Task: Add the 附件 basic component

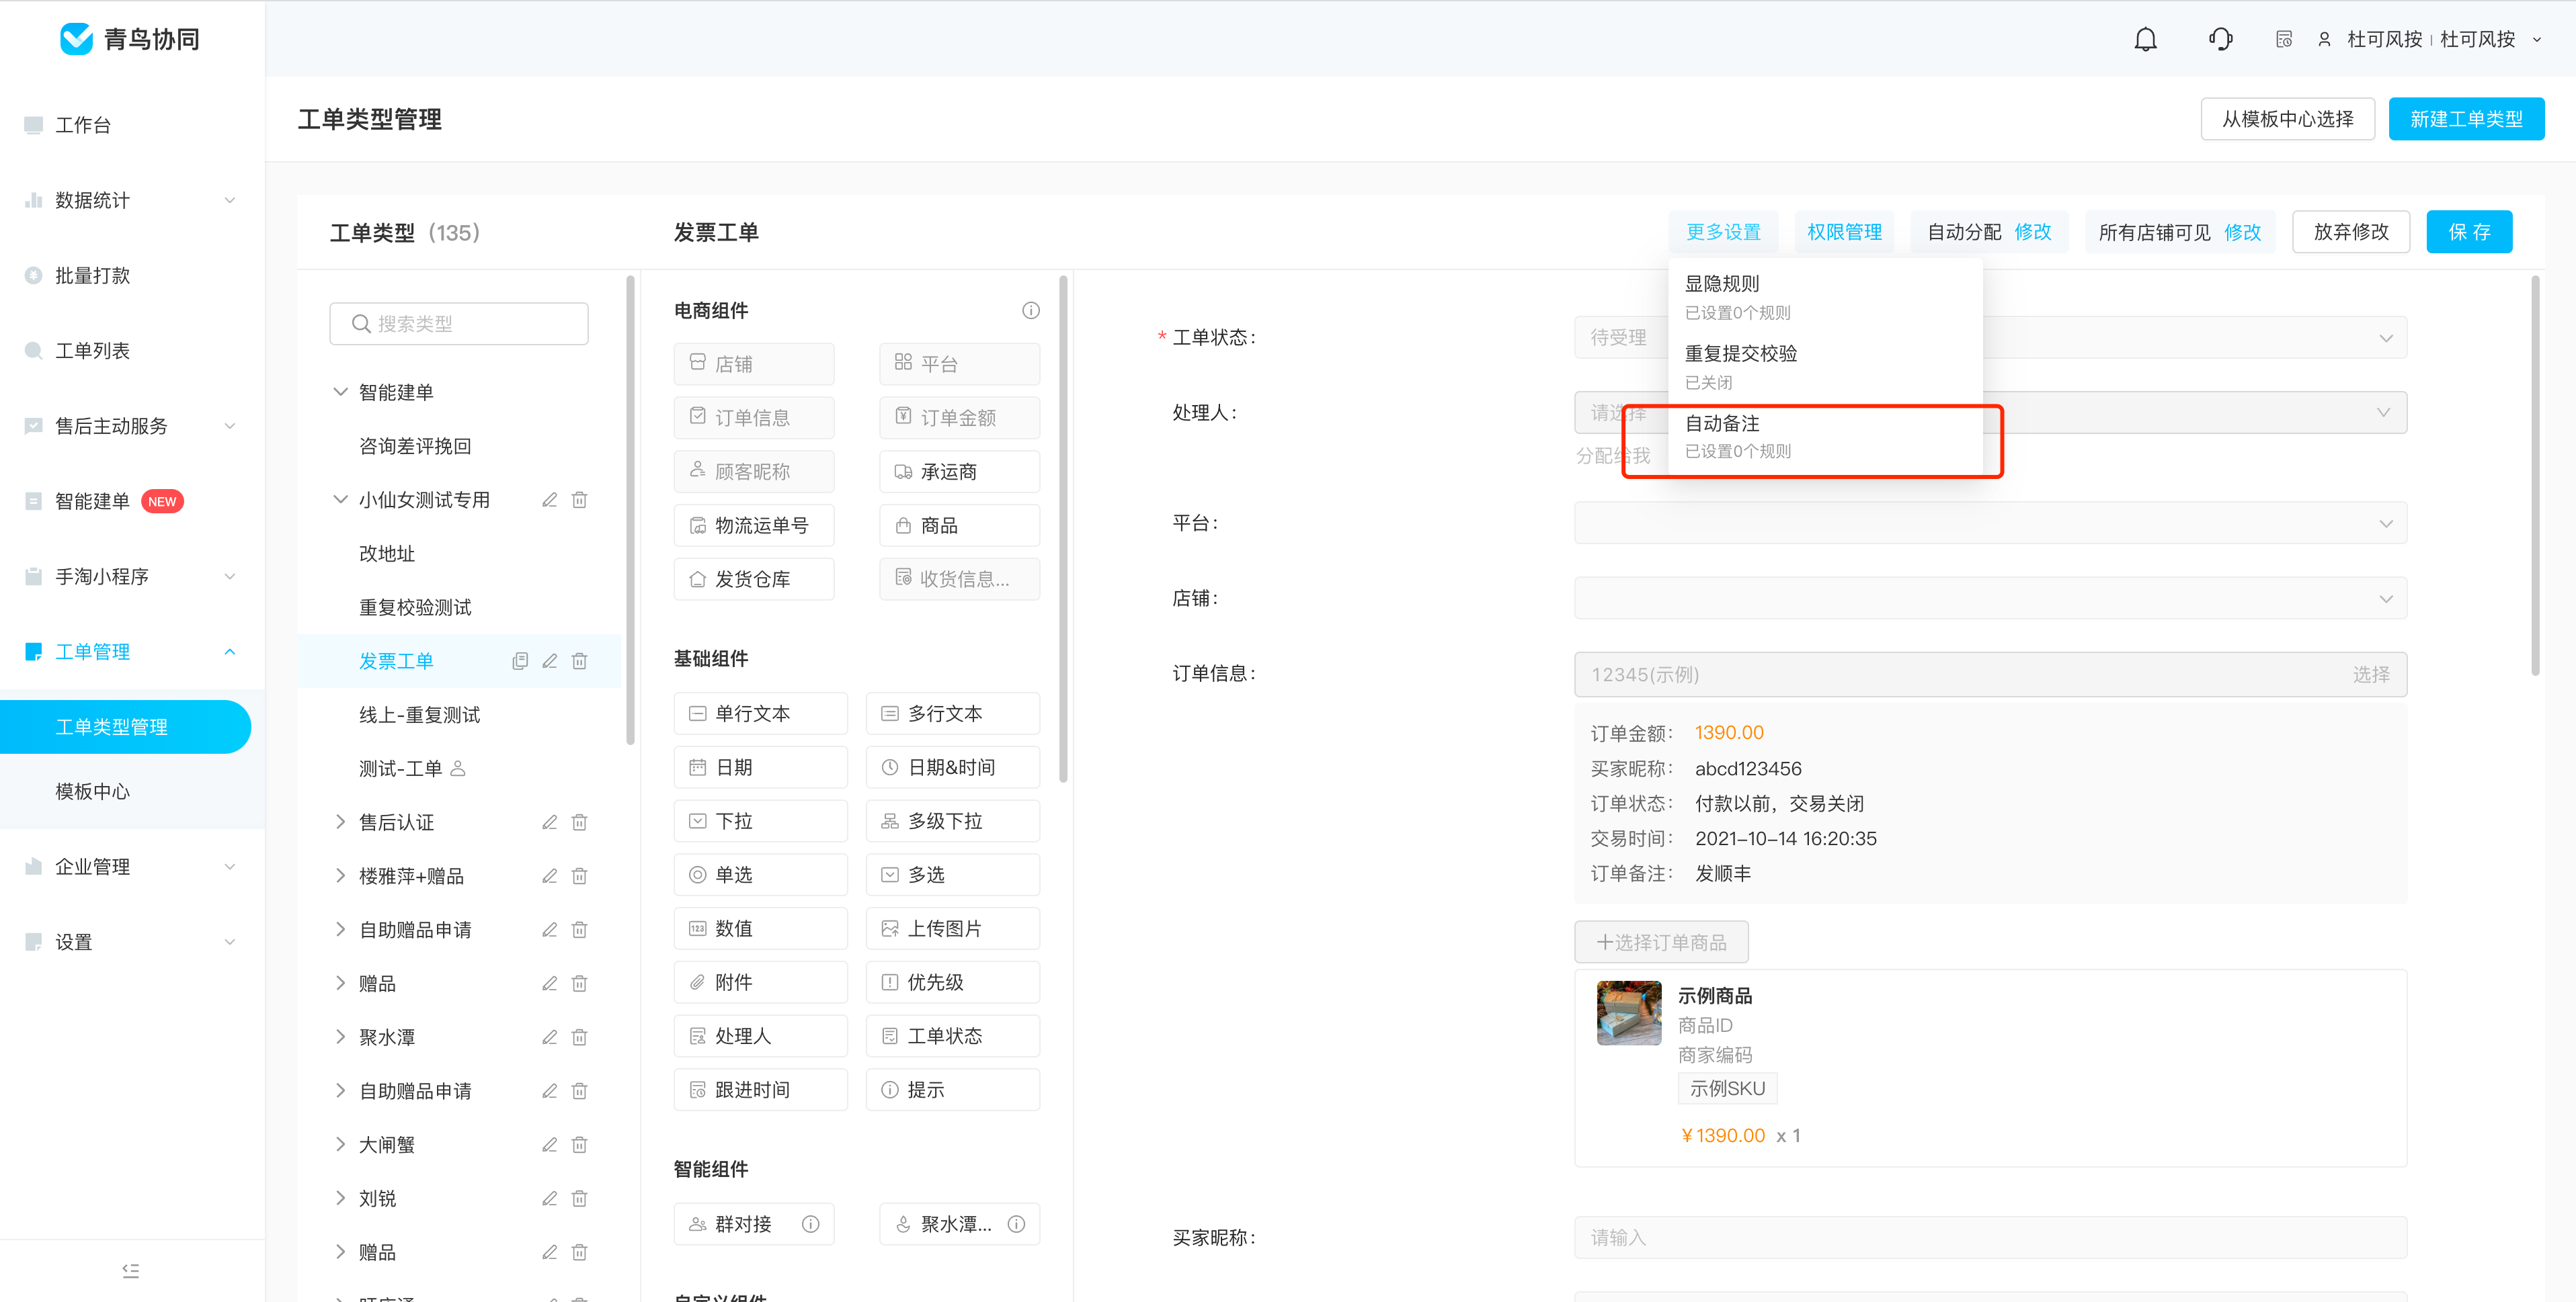Action: pos(760,982)
